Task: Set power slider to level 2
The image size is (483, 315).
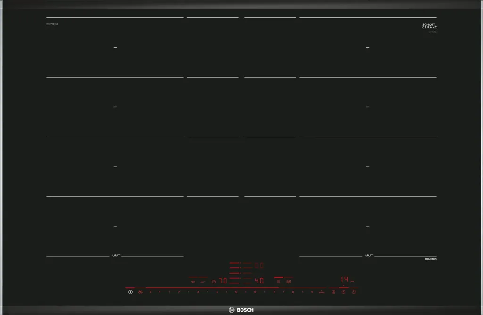Action: coord(179,292)
